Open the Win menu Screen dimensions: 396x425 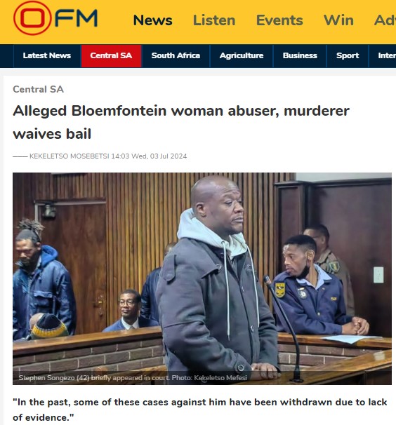[x=338, y=20]
